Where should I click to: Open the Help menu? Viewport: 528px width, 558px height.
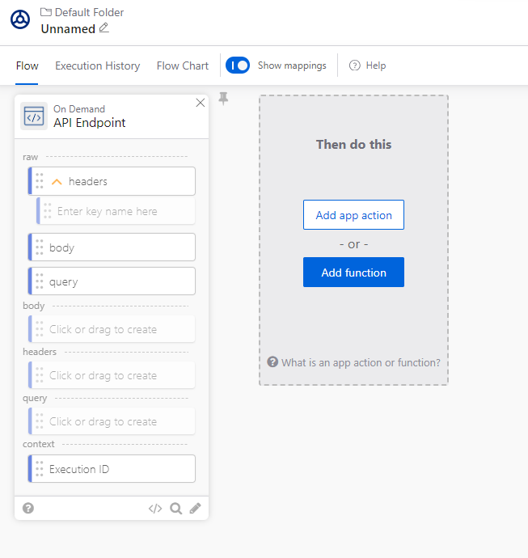[x=368, y=66]
